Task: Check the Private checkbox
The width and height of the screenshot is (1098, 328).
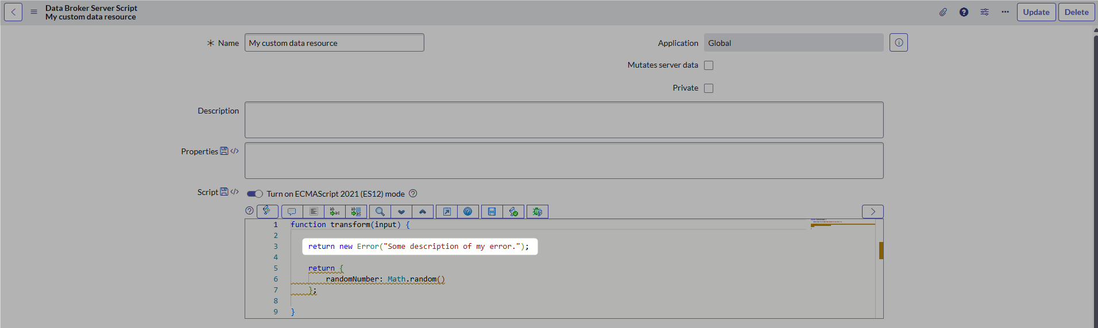Action: tap(709, 88)
